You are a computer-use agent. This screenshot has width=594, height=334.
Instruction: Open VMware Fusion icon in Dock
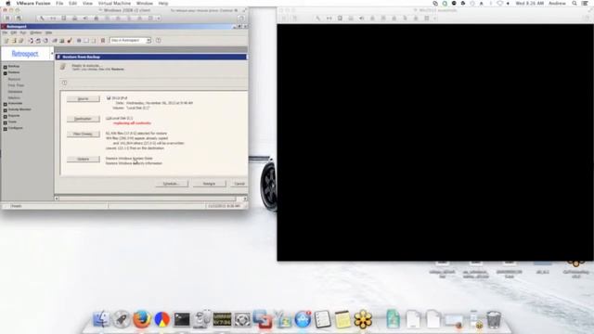pyautogui.click(x=263, y=319)
